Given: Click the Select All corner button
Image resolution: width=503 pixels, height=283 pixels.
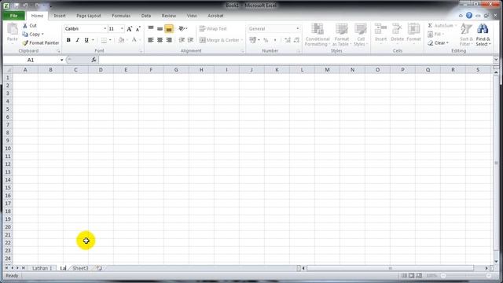Looking at the screenshot, I should tap(8, 70).
